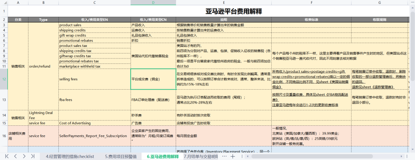The width and height of the screenshot is (415, 160).
Task: Select the 店铺有投放广告时收取 cell
Action: click(224, 123)
